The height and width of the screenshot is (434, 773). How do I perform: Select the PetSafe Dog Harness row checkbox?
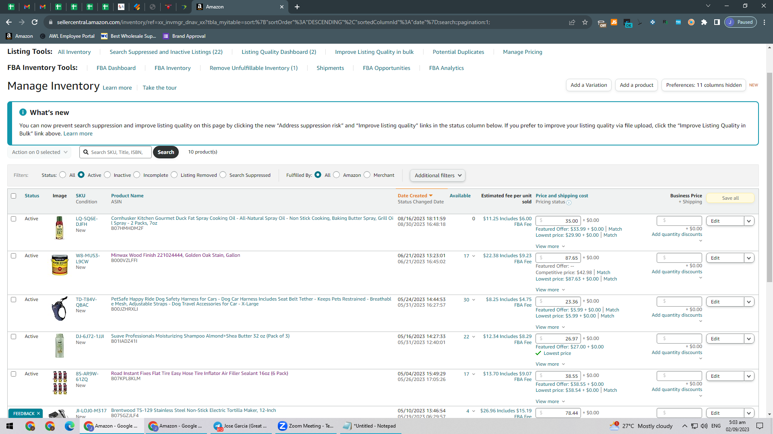14,300
